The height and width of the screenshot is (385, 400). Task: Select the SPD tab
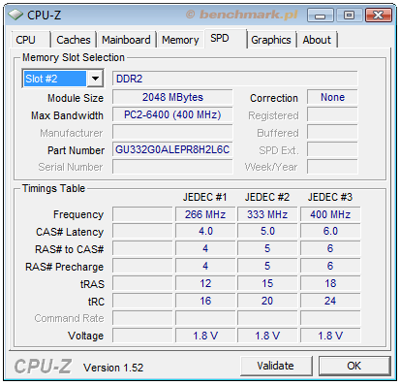tap(226, 39)
